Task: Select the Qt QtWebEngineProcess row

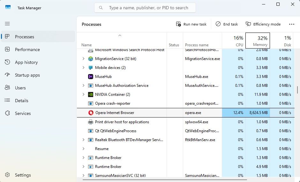Action: [185, 131]
